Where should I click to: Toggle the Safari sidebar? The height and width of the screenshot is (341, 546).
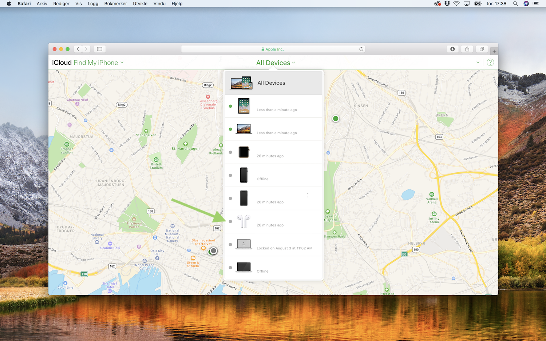[99, 49]
